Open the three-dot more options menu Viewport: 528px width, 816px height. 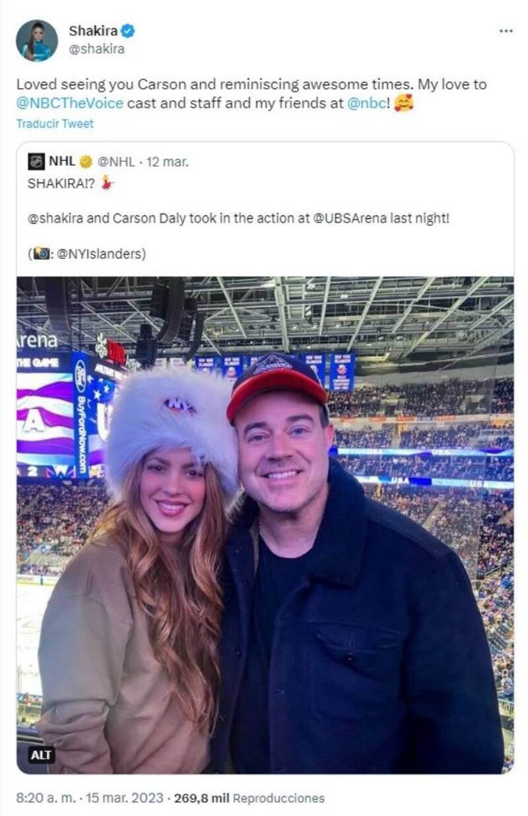click(506, 31)
